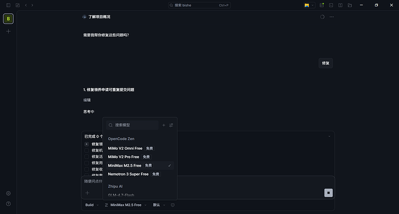Expand the dropdown arrow beside file explorer icon
Viewport: 399px width, 214px height.
click(312, 5)
